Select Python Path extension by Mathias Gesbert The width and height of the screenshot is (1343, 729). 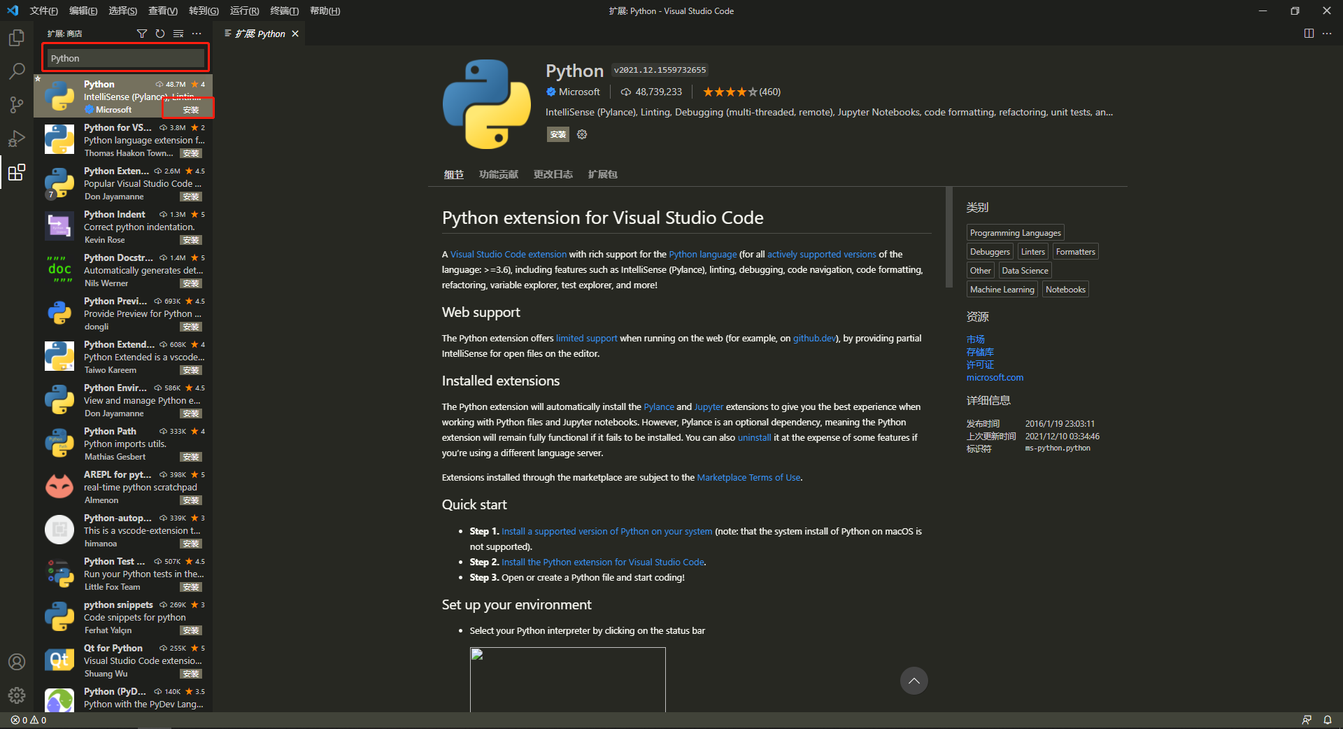123,444
